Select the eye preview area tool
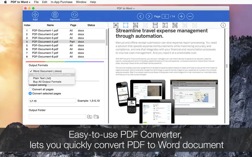The width and height of the screenshot is (252, 157). click(x=116, y=25)
